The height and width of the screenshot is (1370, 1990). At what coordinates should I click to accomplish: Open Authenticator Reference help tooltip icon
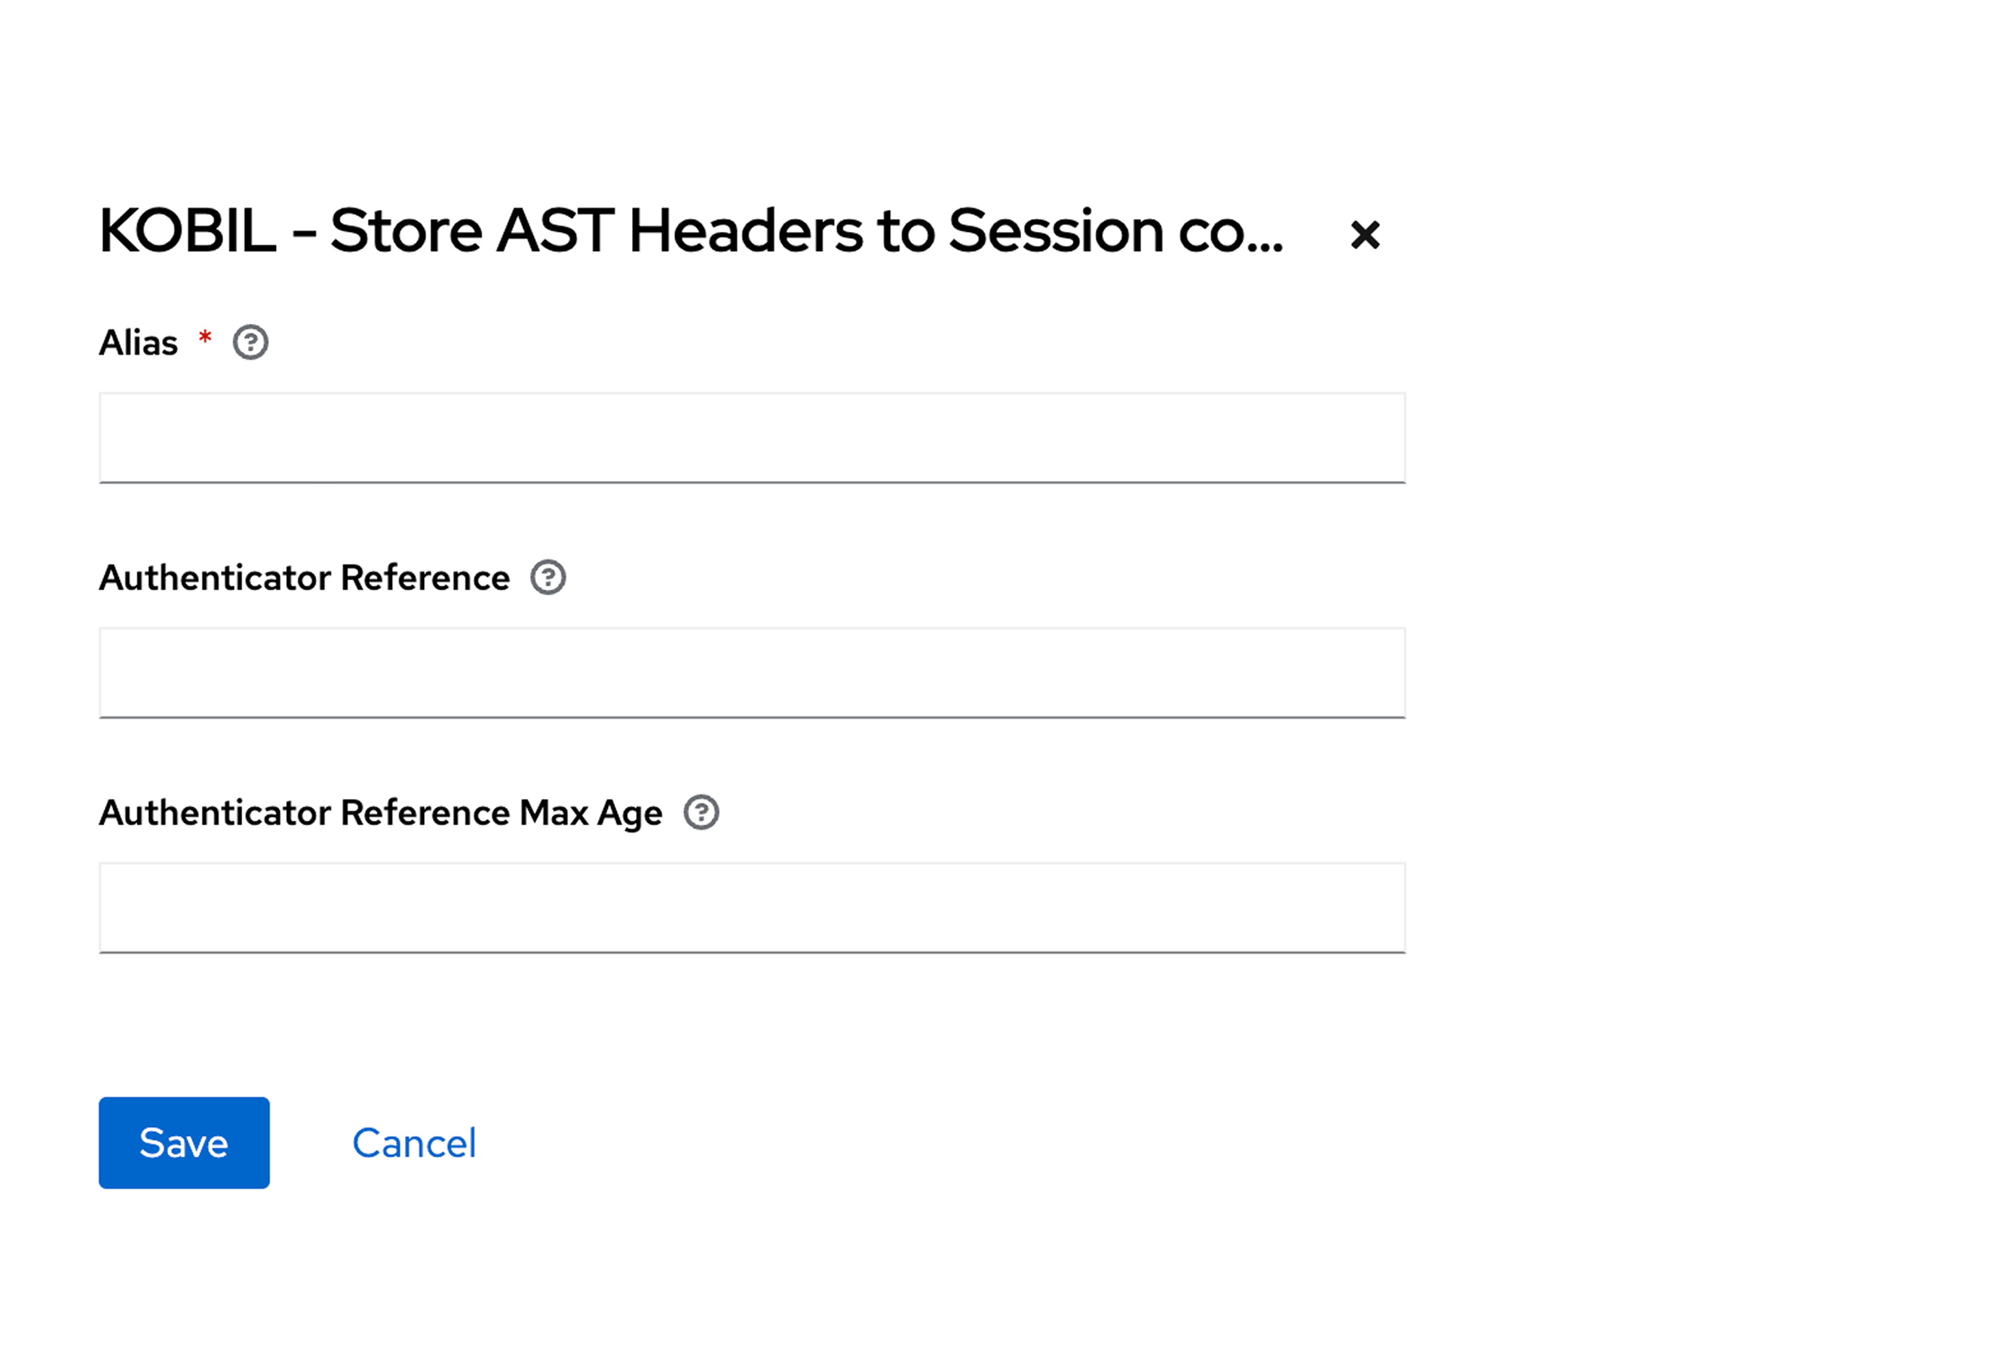[x=548, y=578]
